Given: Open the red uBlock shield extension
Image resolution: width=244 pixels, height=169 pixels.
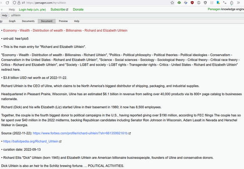Looking at the screenshot, I should click(192, 3).
